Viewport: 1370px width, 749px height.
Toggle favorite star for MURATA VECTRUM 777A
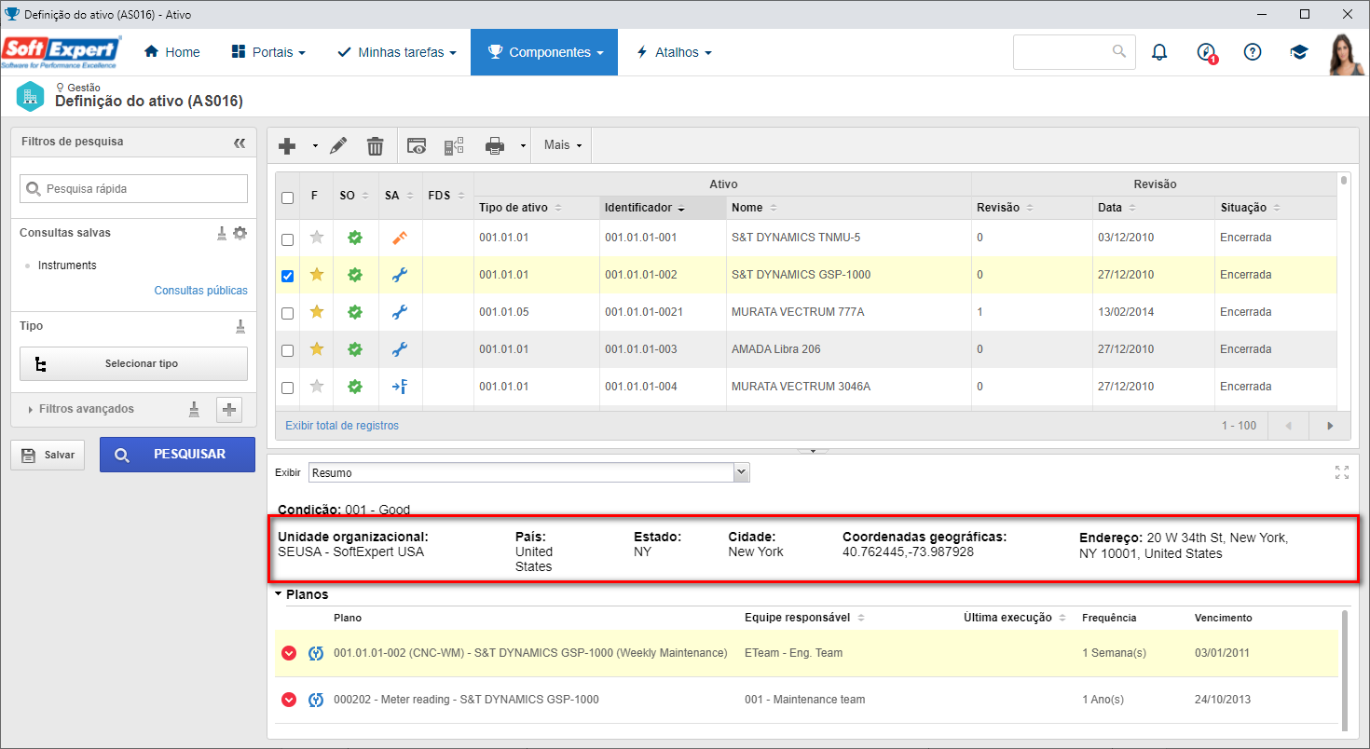coord(317,312)
